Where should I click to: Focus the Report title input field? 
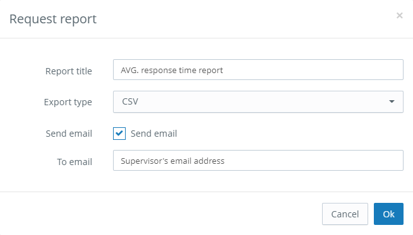(258, 70)
